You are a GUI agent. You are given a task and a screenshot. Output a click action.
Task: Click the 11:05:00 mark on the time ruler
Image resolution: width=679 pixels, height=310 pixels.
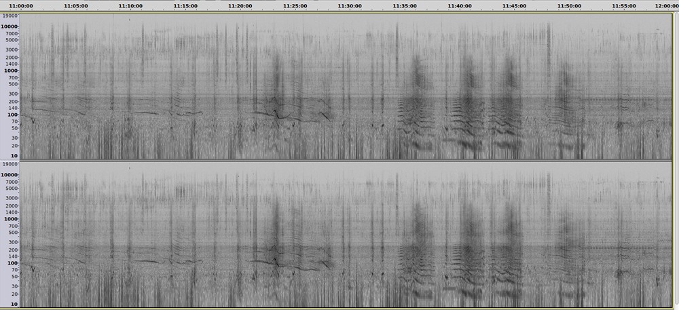pyautogui.click(x=75, y=5)
